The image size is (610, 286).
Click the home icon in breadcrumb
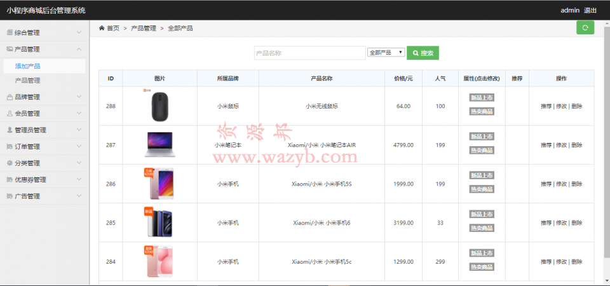pos(102,28)
